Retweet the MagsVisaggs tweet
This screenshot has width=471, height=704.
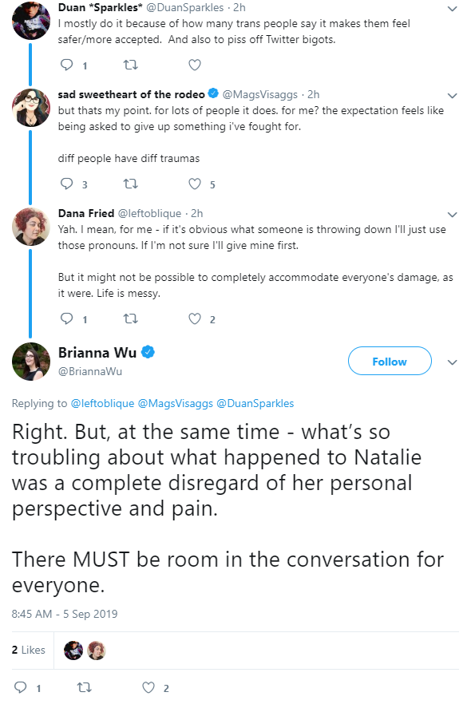[131, 184]
